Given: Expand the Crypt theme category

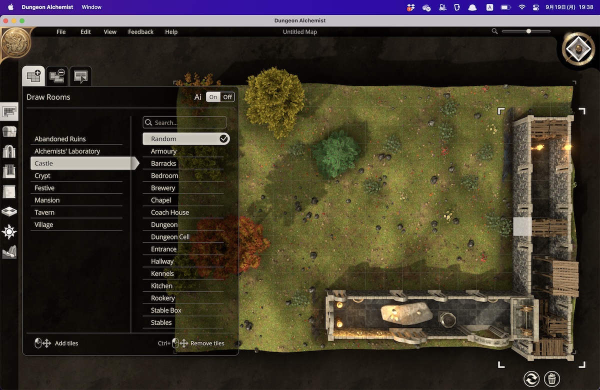Looking at the screenshot, I should click(76, 176).
